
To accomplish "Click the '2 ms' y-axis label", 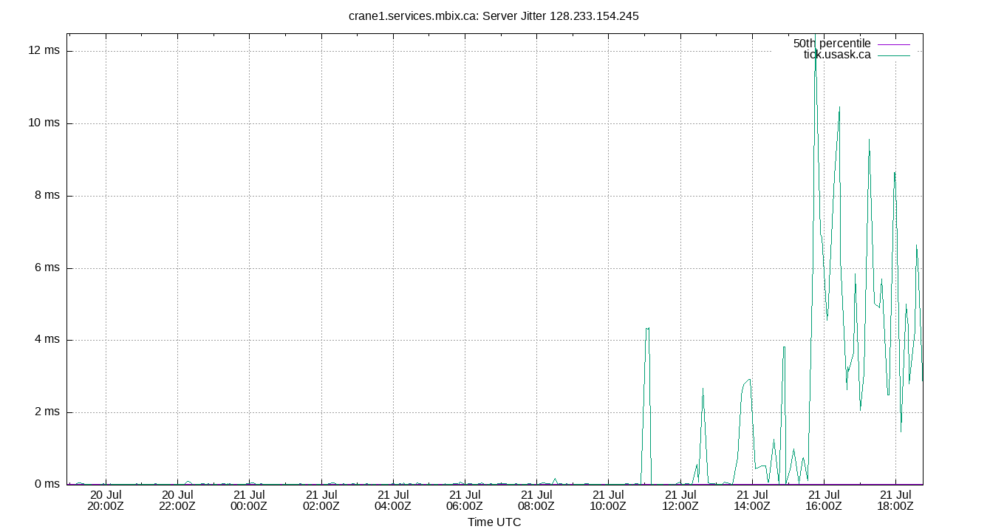I will coord(47,412).
